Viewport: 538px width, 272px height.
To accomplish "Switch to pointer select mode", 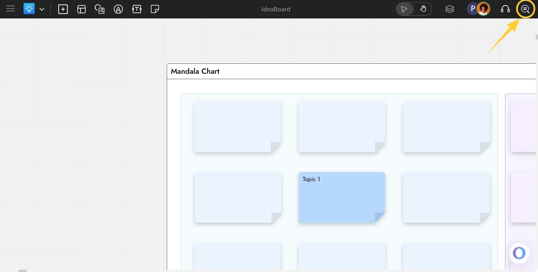I will tap(405, 9).
